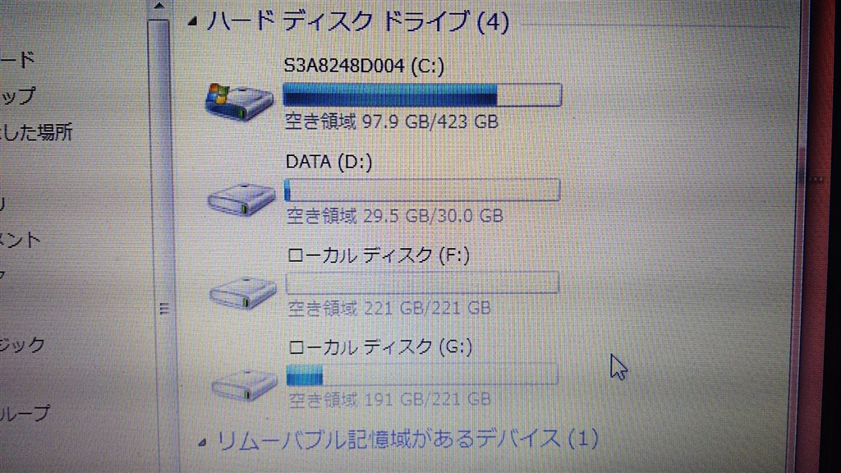
Task: Click the リムーバブル記憶域があるデバイス (1) header text
Action: click(407, 440)
